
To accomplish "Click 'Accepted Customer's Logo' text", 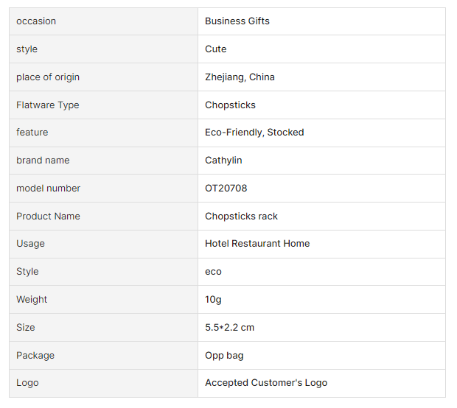I will click(266, 383).
